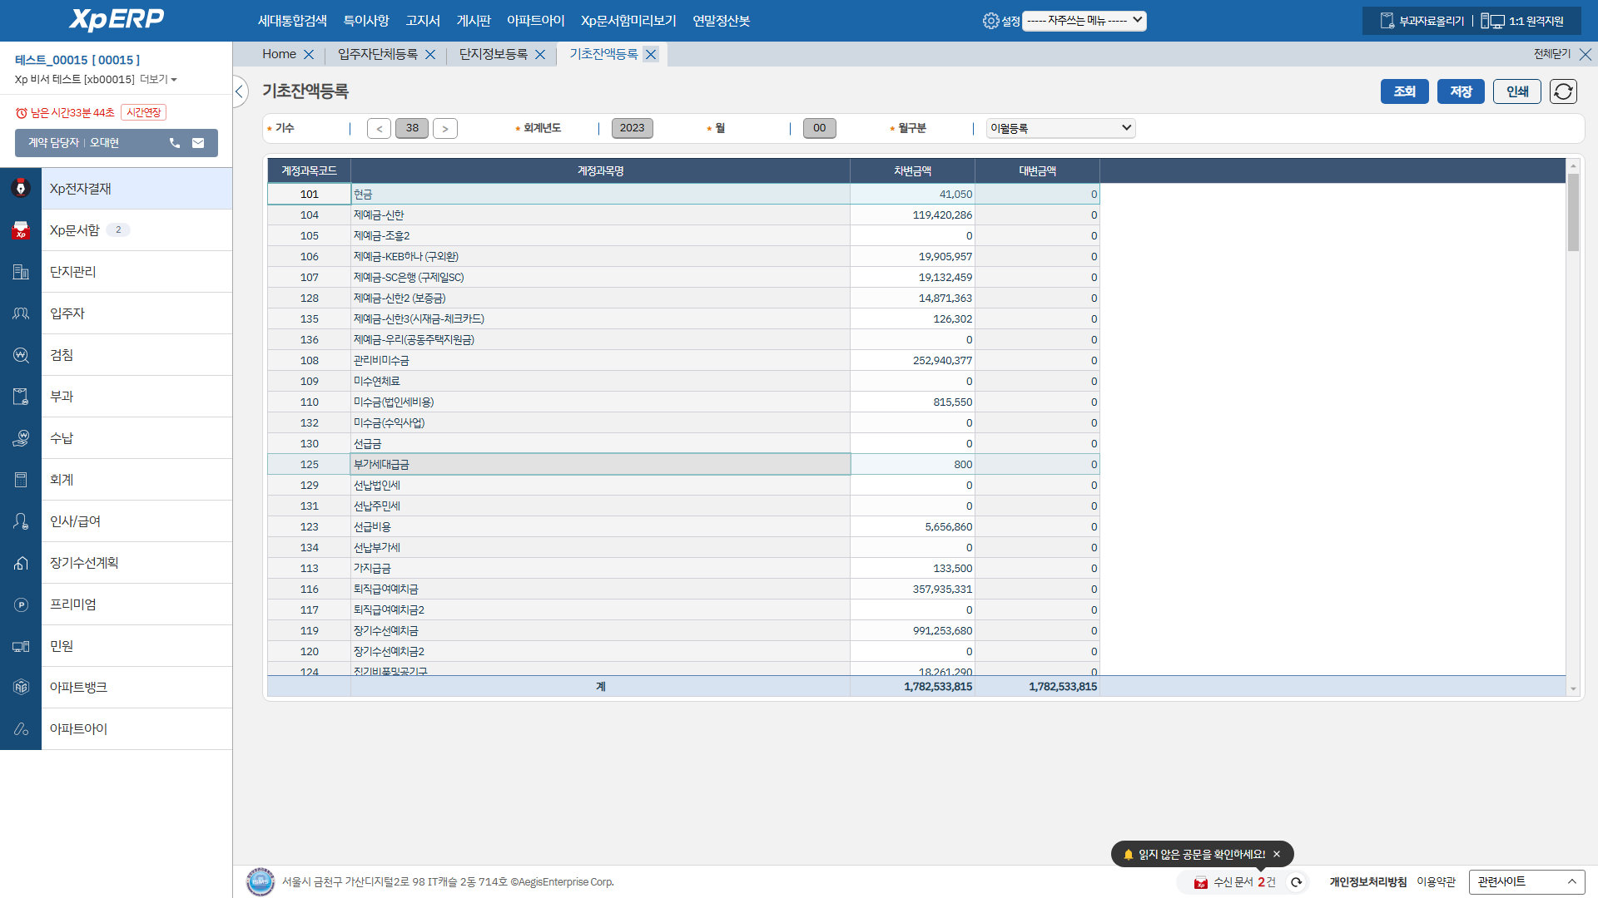
Task: Open the Xp문서함 sidebar icon
Action: pyautogui.click(x=21, y=230)
